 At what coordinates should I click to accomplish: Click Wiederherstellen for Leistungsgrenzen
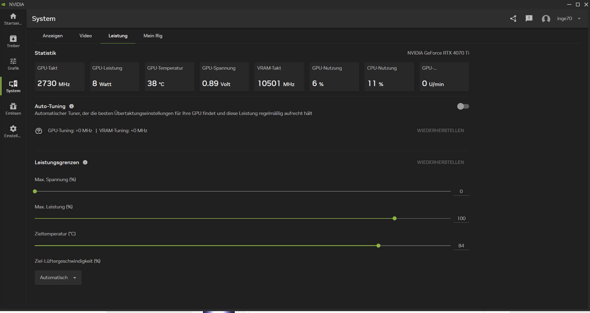pyautogui.click(x=440, y=162)
